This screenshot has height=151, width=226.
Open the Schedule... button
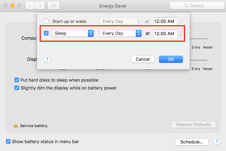click(x=191, y=141)
